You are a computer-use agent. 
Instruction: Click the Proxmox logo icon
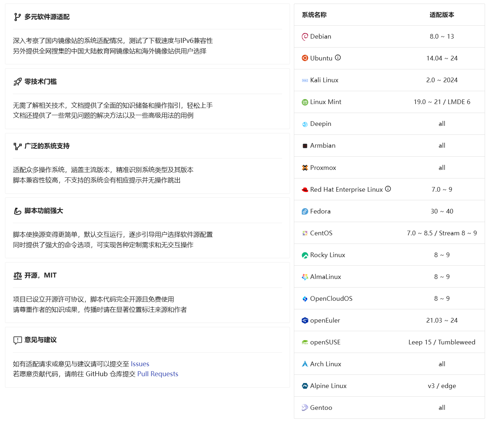305,168
